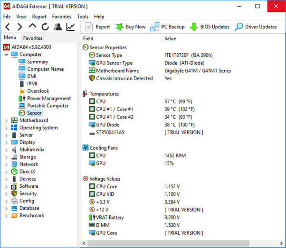Open the Tools menu

83,17
